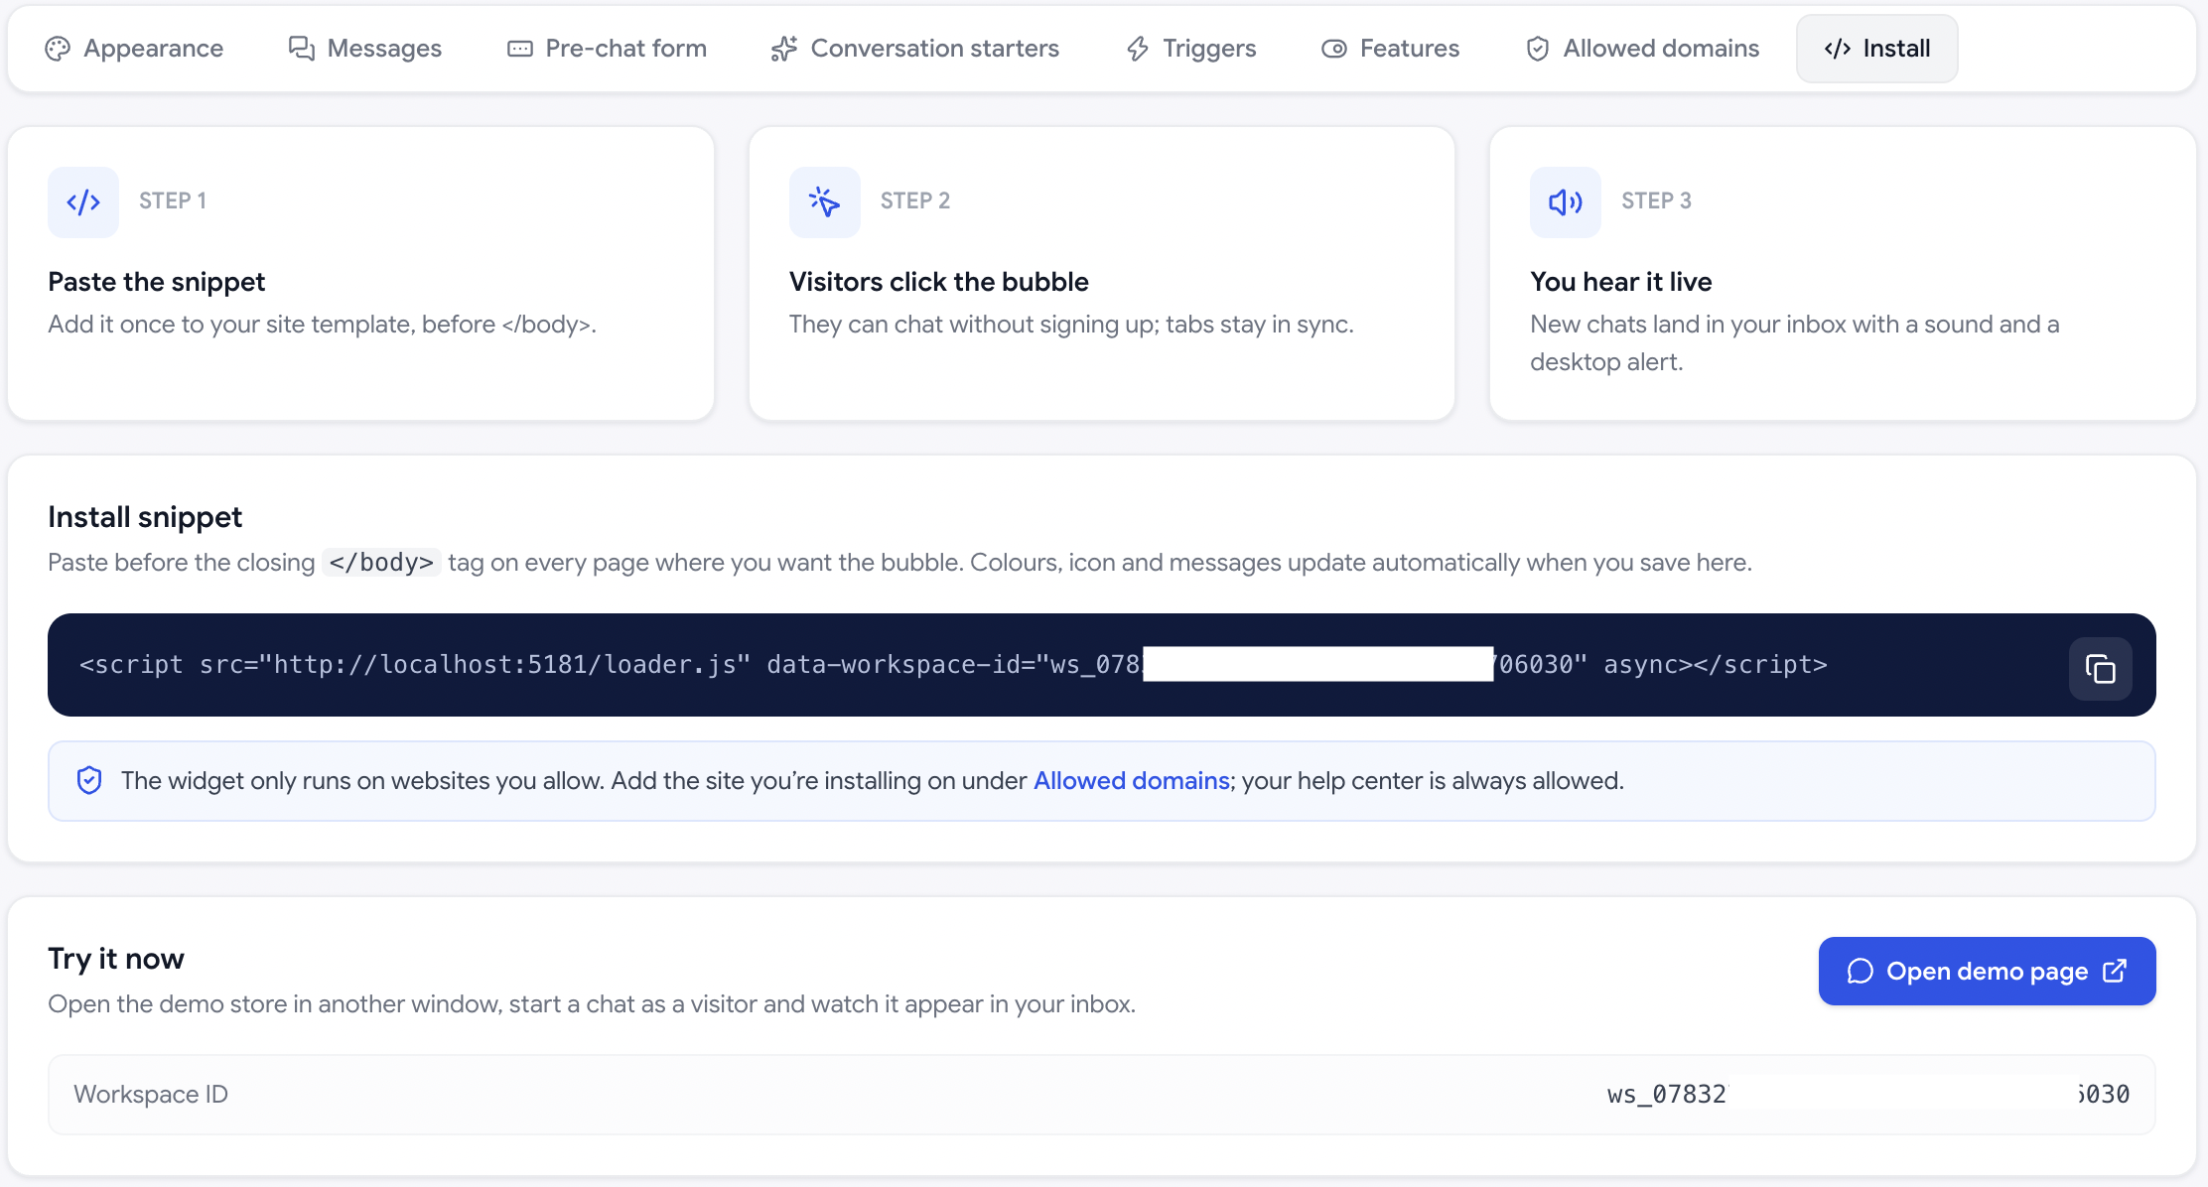Click the shield icon in the widget notice
Screen dimensions: 2208x1187
[89, 781]
